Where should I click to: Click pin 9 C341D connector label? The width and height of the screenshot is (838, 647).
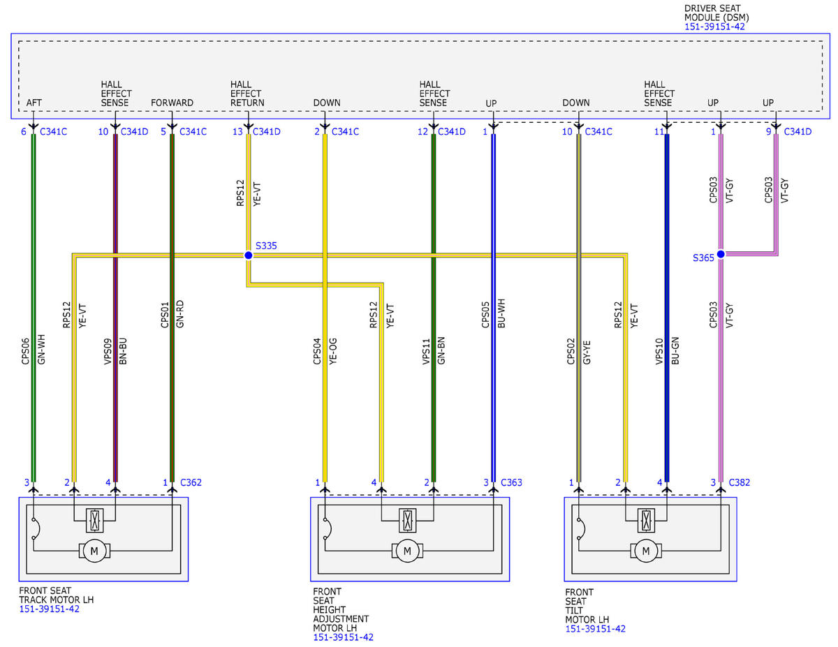coord(788,131)
